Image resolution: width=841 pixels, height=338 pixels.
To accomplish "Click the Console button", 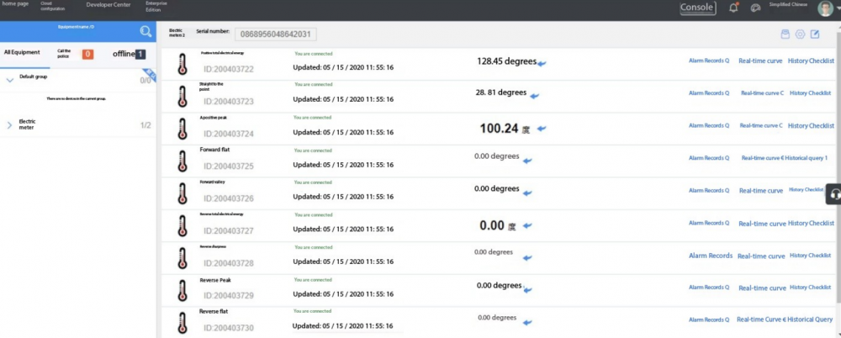I will pos(697,8).
